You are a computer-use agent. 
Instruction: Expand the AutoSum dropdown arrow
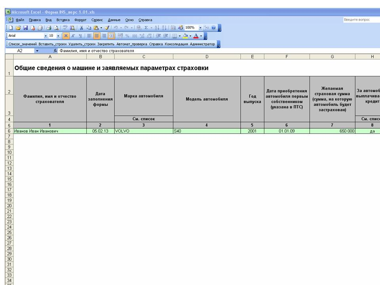tap(151, 28)
